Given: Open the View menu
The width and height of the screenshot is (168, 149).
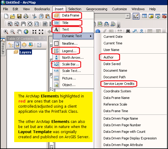Looking at the screenshot, I should (26, 9).
